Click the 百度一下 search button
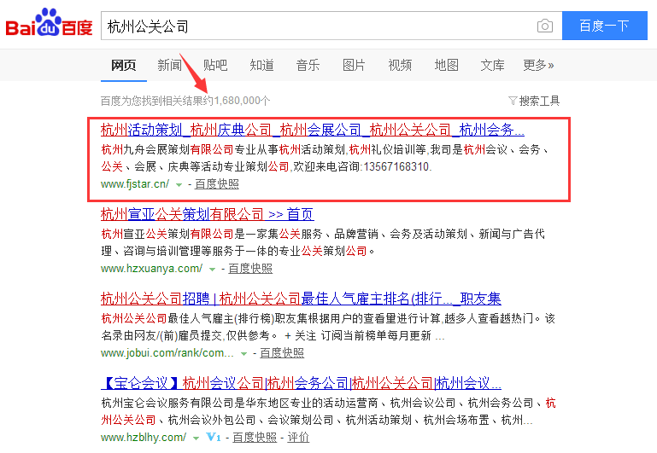The width and height of the screenshot is (657, 453). tap(605, 26)
